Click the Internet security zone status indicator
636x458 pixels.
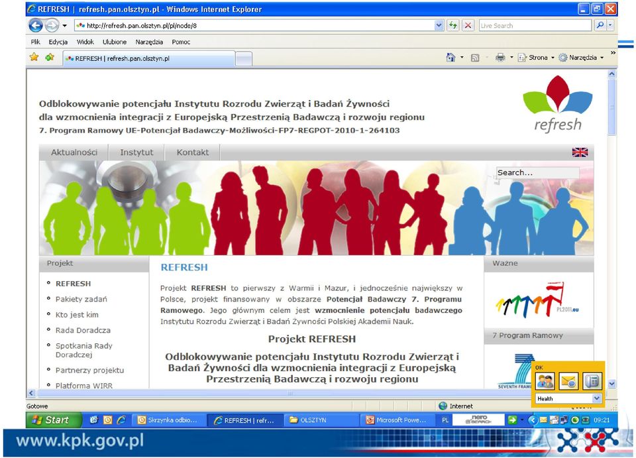coord(456,406)
